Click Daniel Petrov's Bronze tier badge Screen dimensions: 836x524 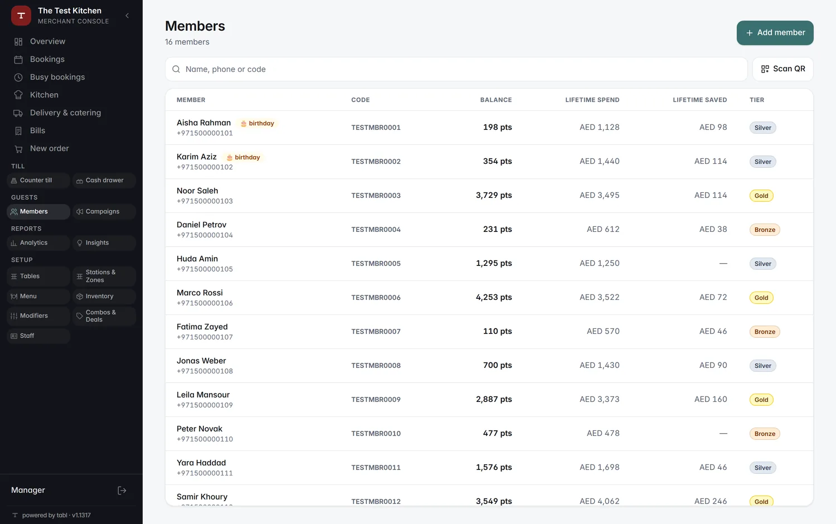[x=765, y=230]
